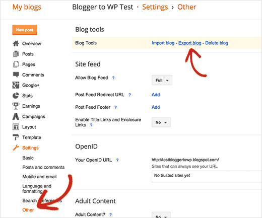Click the Comments speech bubble icon

point(16,75)
